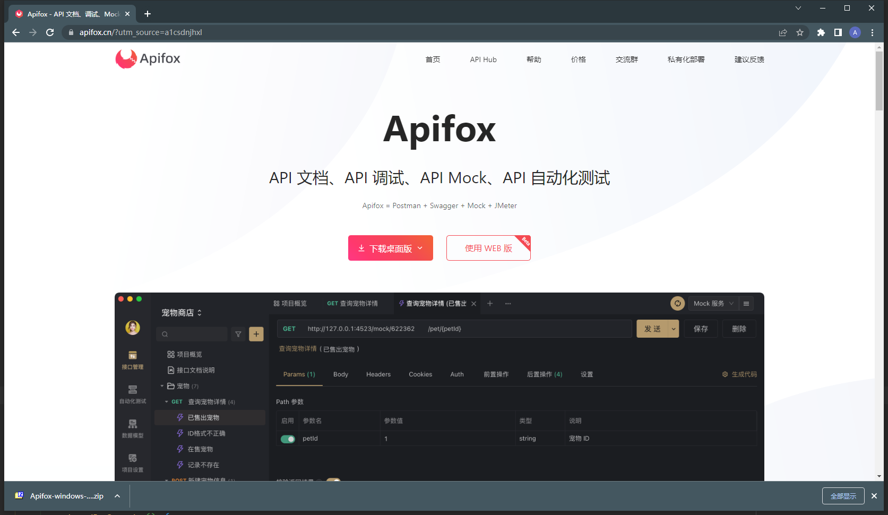Open the Mock 服务 environment dropdown

pos(713,304)
